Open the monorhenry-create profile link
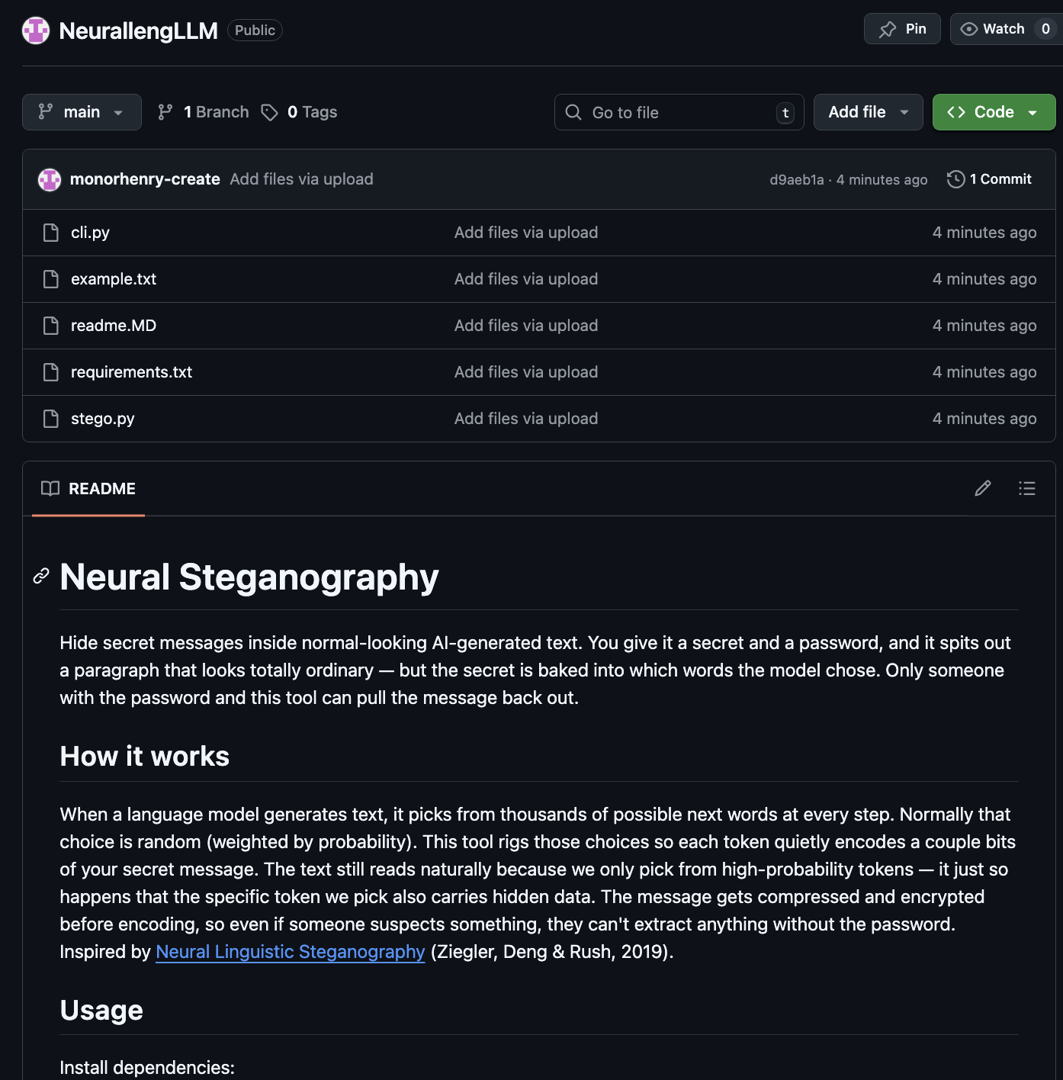The image size is (1063, 1080). 145,179
